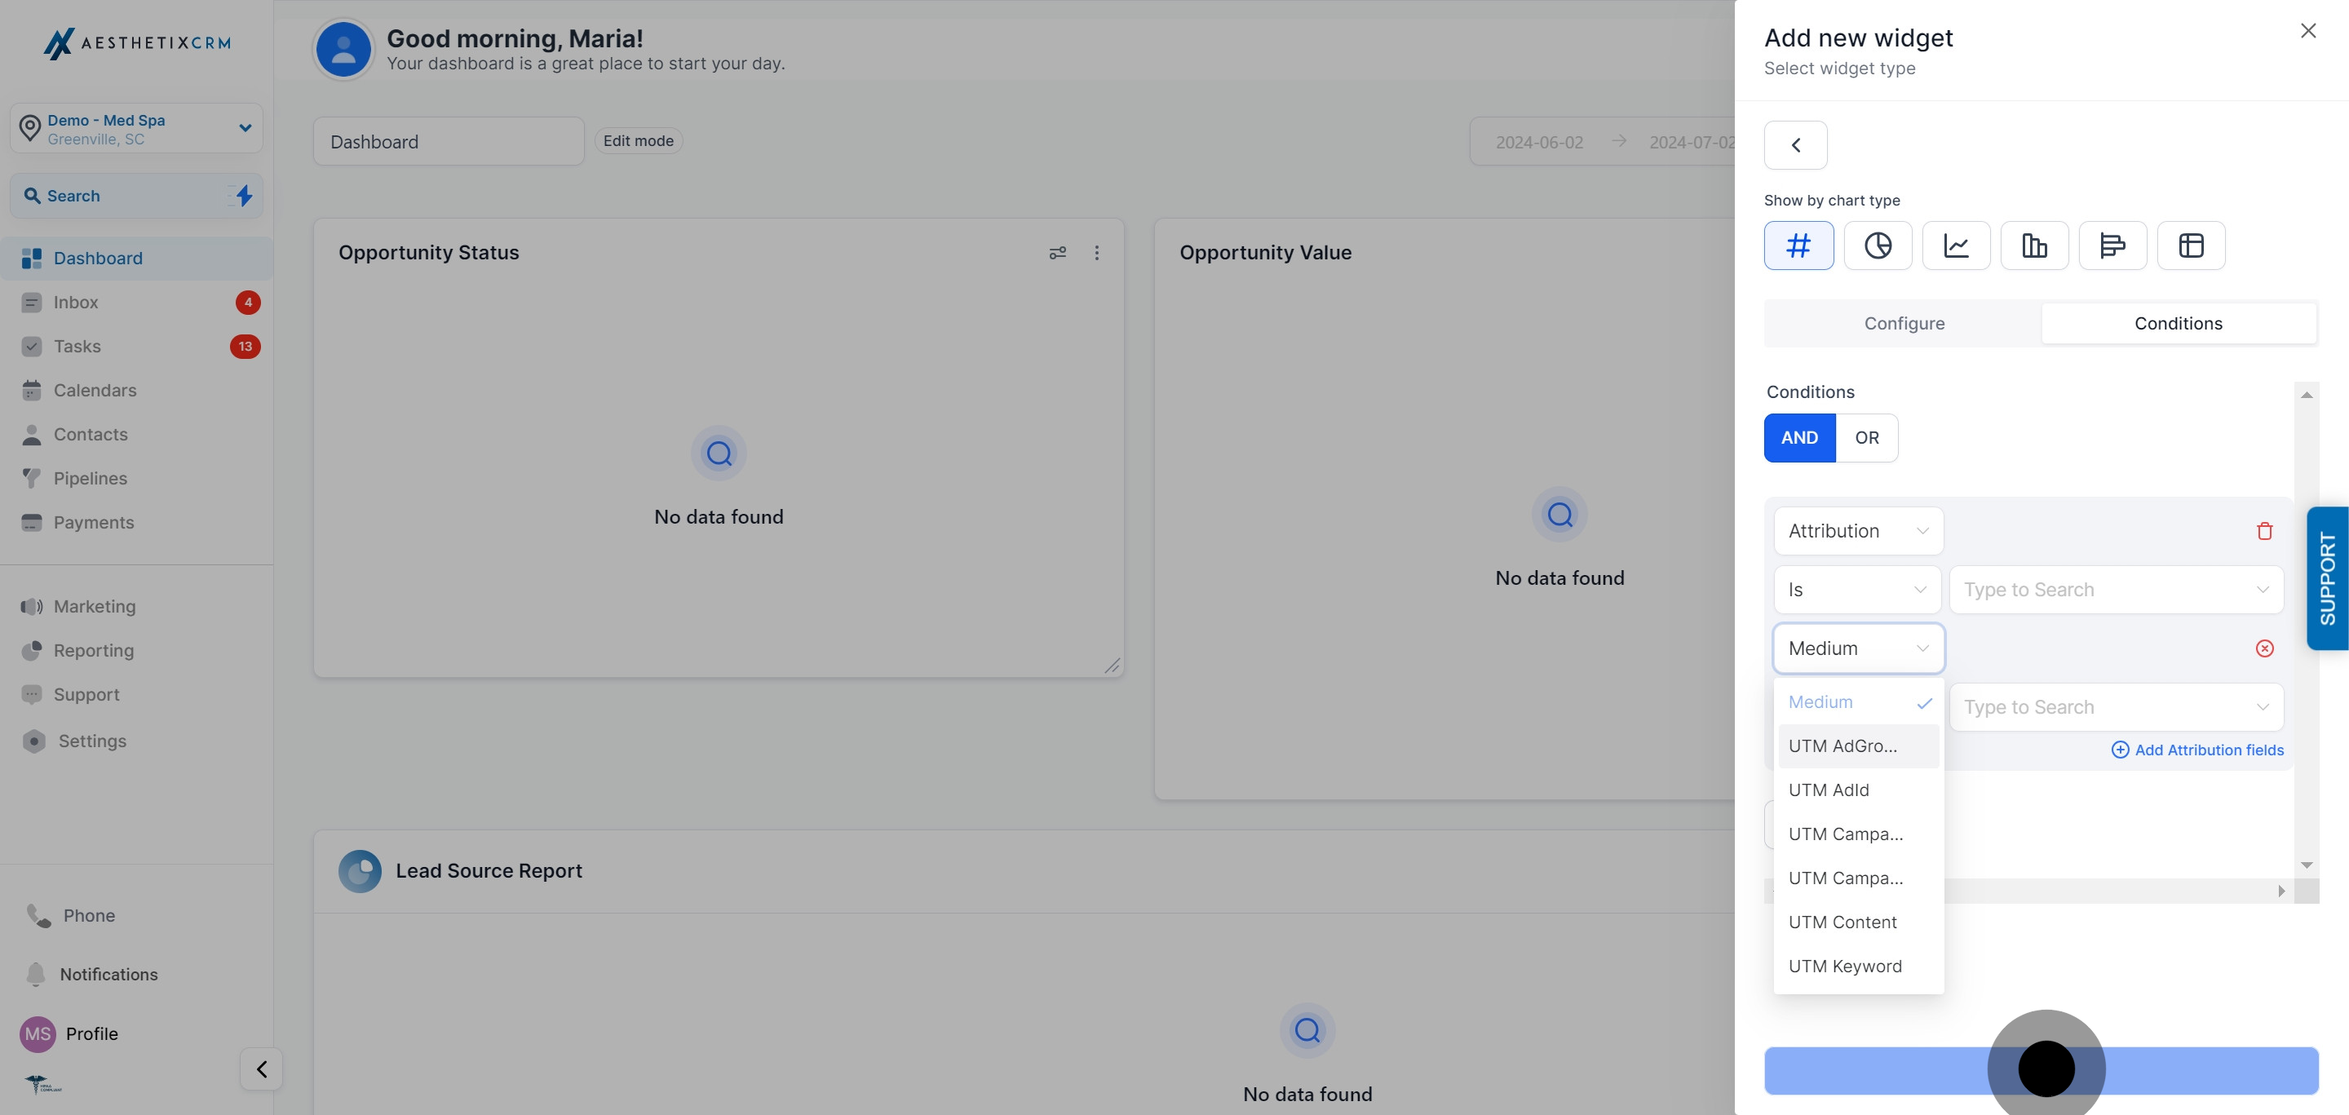Viewport: 2349px width, 1115px height.
Task: Switch condition logic to OR
Action: tap(1867, 438)
